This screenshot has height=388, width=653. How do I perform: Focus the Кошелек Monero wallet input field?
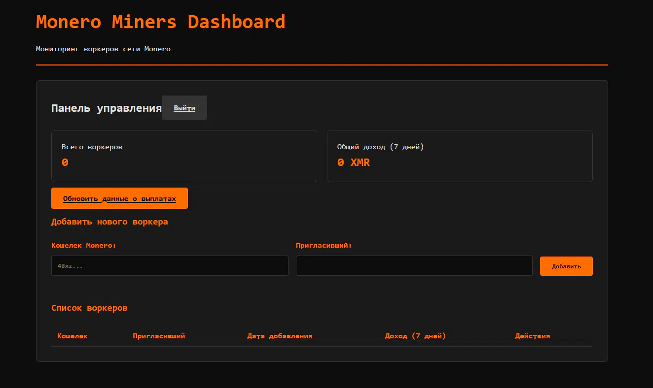170,265
